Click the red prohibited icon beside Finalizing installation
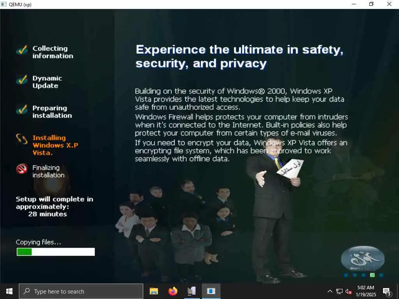The width and height of the screenshot is (399, 299). point(22,169)
